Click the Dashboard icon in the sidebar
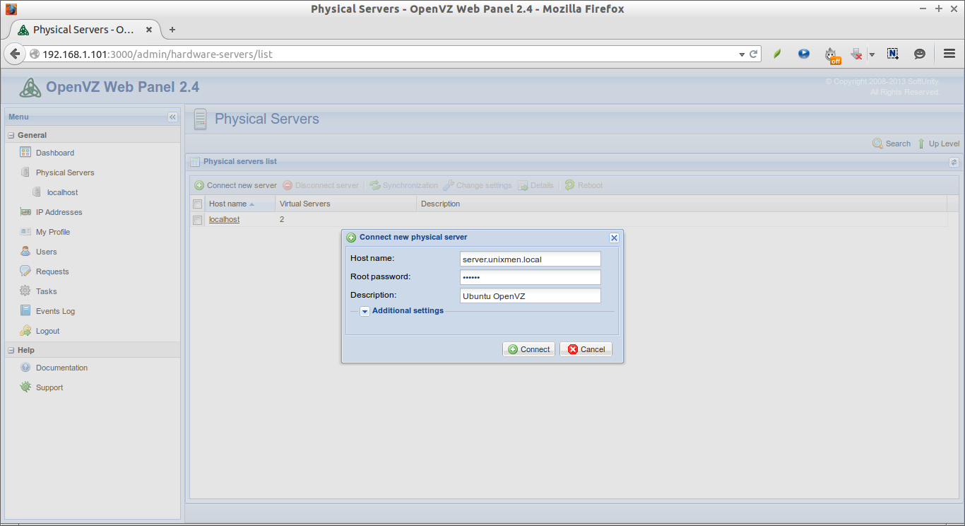The height and width of the screenshot is (526, 965). (25, 153)
